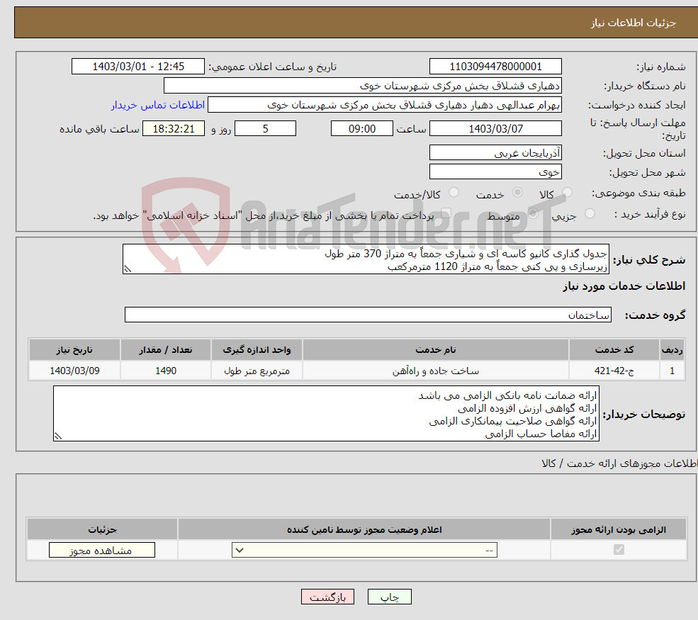Click the جزئیات اطلاعات نیاز page title

click(x=634, y=23)
